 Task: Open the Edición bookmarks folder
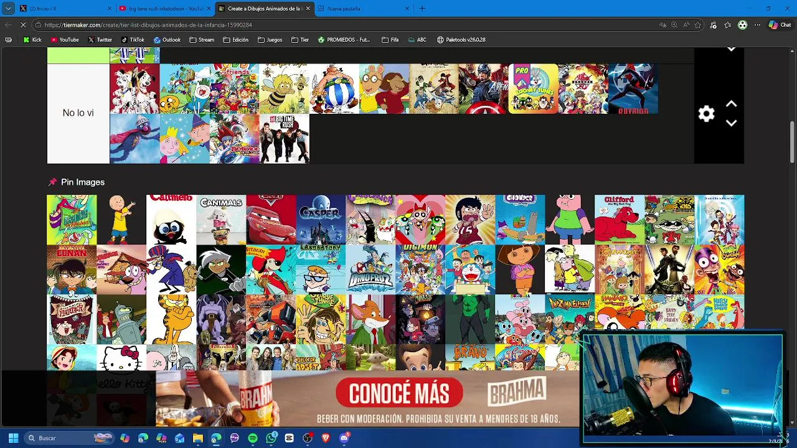tap(236, 40)
